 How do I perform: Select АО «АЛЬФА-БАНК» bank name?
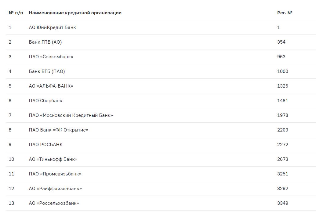point(51,86)
